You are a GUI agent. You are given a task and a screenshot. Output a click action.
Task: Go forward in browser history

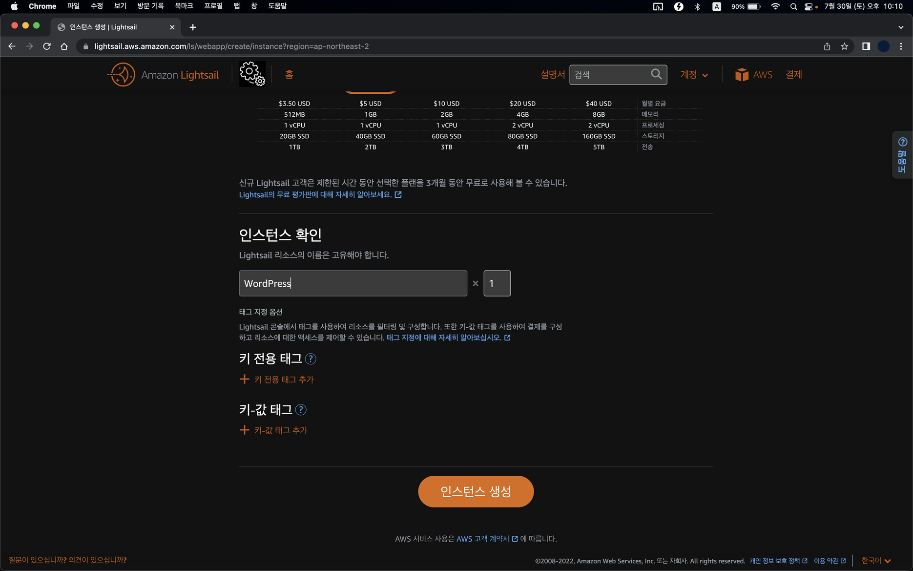click(x=29, y=46)
